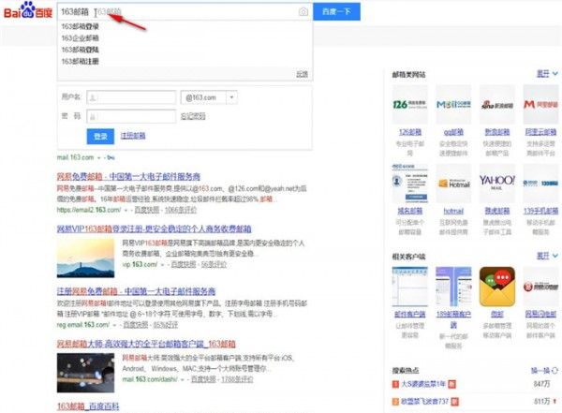This screenshot has width=562, height=413.
Task: Open 56条评价 reviews link
Action: coord(214,265)
